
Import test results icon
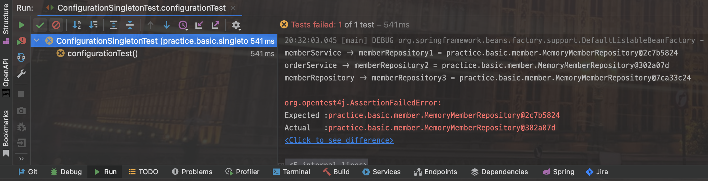[x=199, y=25]
